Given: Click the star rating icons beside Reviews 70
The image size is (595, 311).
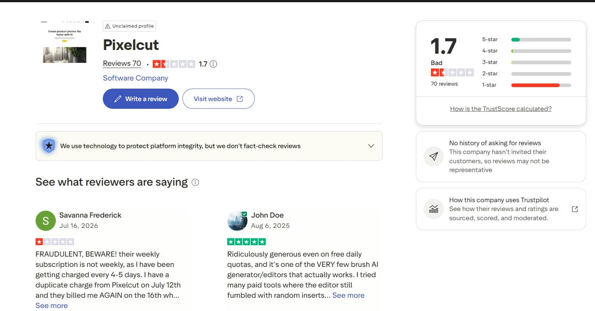Looking at the screenshot, I should coord(174,64).
